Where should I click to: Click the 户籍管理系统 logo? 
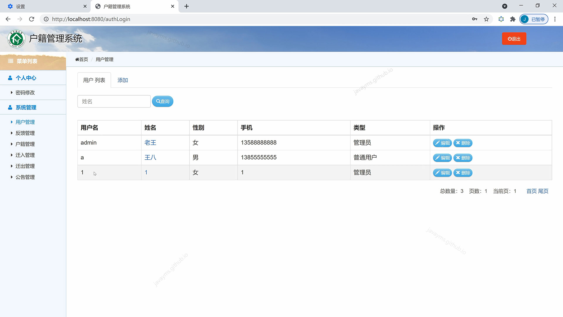(44, 38)
